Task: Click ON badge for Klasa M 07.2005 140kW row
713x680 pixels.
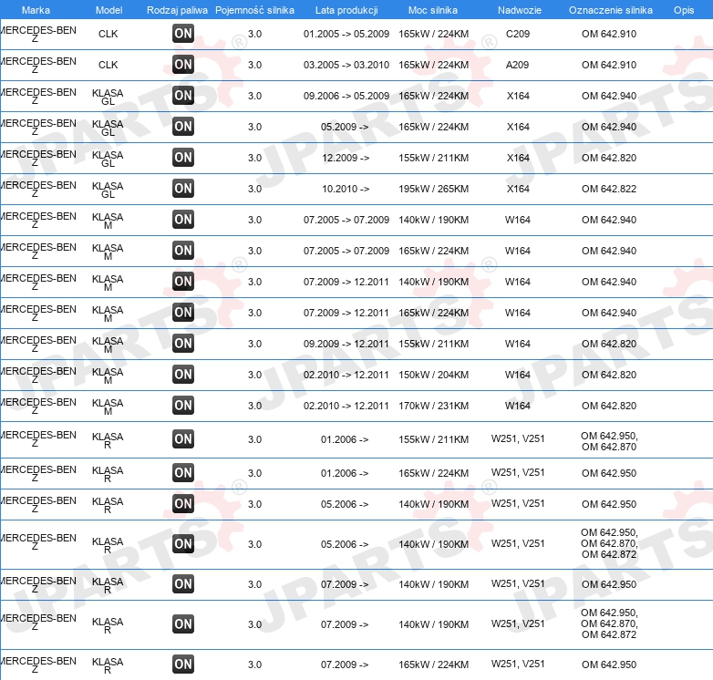Action: [x=183, y=219]
